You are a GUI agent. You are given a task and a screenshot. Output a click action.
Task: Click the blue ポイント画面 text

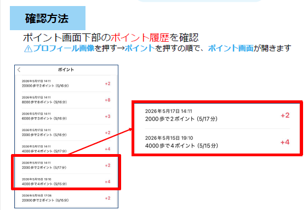(231, 48)
